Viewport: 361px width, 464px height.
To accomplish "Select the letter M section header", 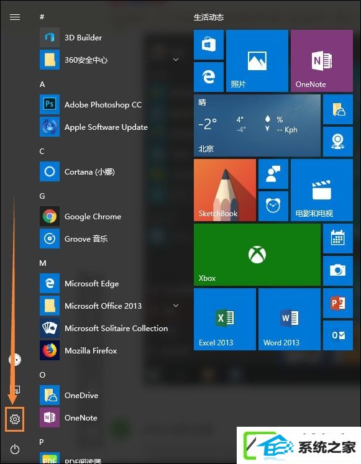I will pos(43,263).
